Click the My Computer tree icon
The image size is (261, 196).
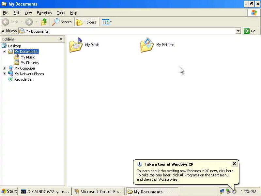10,68
